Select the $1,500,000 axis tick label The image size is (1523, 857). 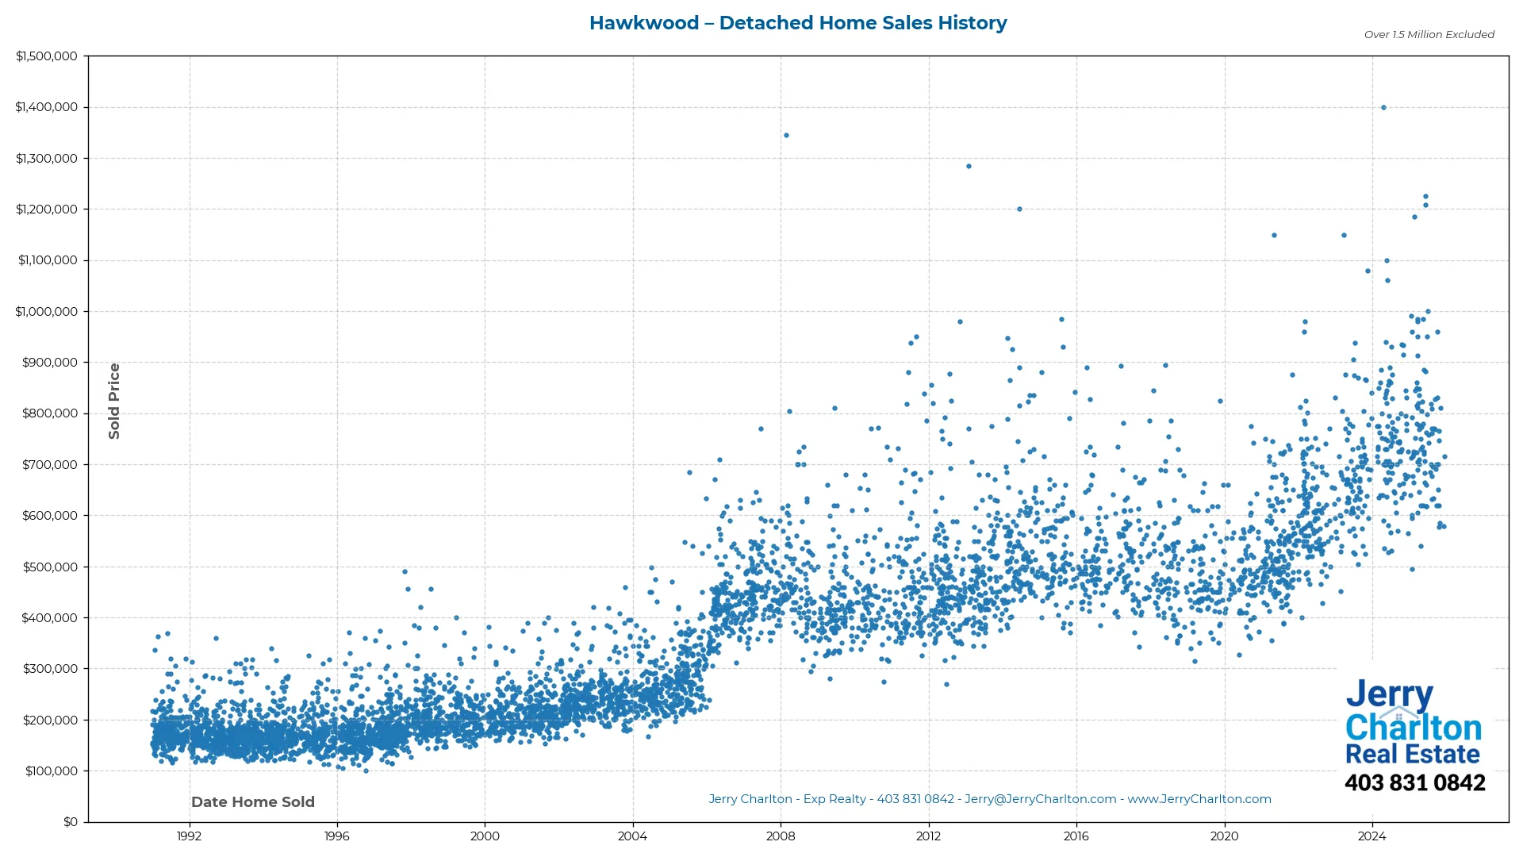click(x=47, y=56)
